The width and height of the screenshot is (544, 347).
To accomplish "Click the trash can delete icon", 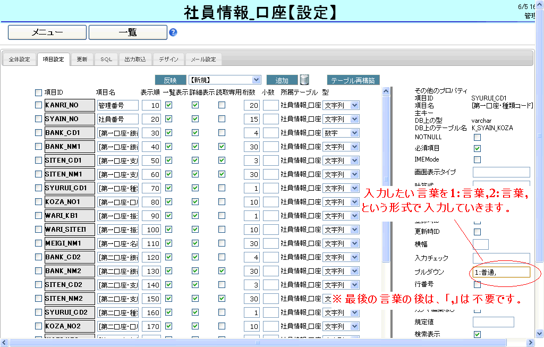I will click(304, 80).
